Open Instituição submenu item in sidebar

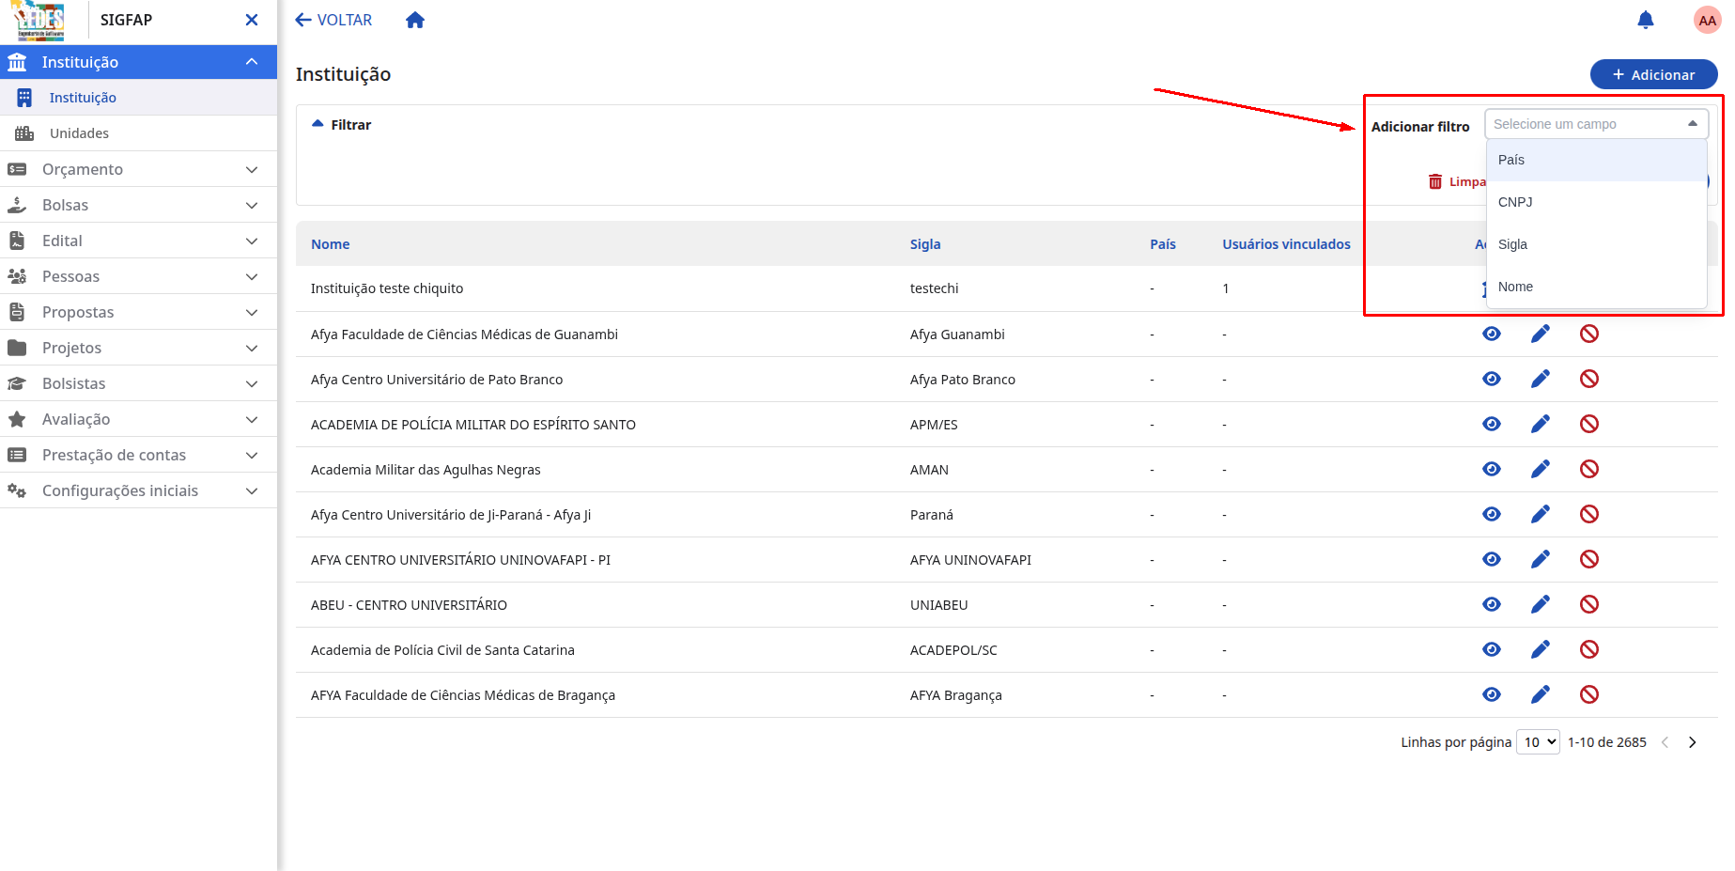pyautogui.click(x=138, y=98)
